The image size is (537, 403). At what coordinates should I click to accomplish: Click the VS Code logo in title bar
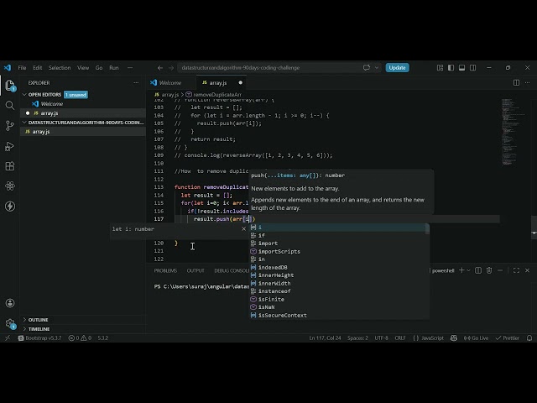click(x=8, y=67)
